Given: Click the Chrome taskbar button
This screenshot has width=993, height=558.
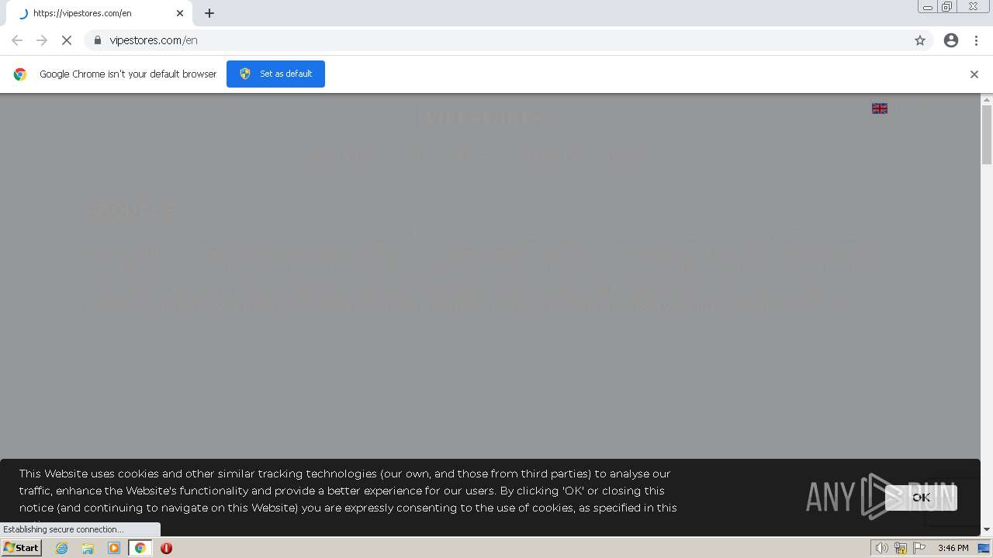Looking at the screenshot, I should coord(140,548).
